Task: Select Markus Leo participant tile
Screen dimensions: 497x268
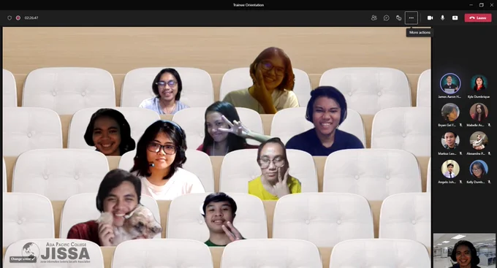Action: click(x=450, y=143)
